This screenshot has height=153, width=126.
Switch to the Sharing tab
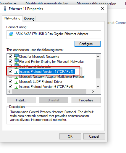29,19
